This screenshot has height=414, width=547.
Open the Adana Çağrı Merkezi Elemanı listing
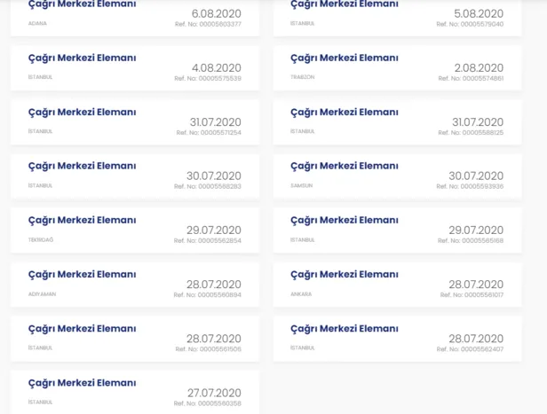click(82, 5)
